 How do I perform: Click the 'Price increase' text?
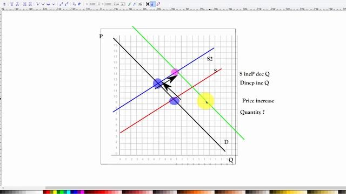[258, 101]
